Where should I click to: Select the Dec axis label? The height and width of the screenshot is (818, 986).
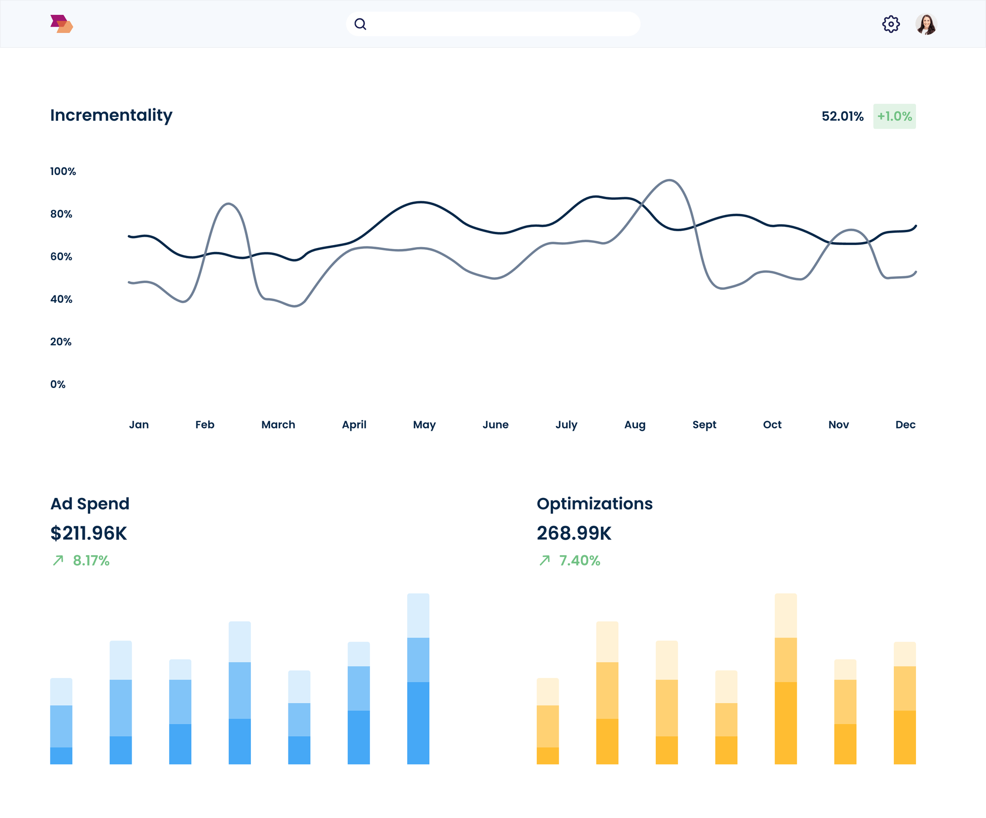905,425
